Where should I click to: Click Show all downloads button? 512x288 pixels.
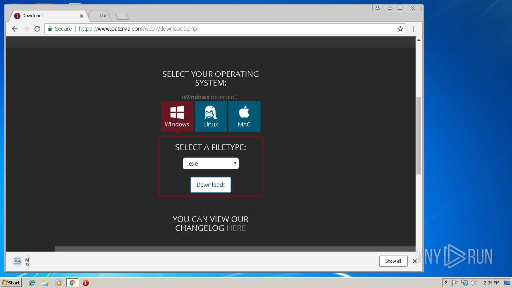(393, 261)
